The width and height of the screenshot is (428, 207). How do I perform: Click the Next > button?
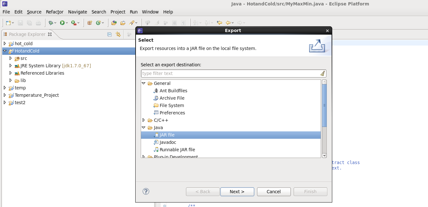click(237, 192)
